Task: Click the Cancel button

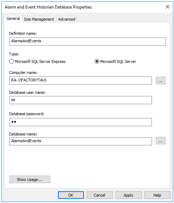Action: pos(100,195)
